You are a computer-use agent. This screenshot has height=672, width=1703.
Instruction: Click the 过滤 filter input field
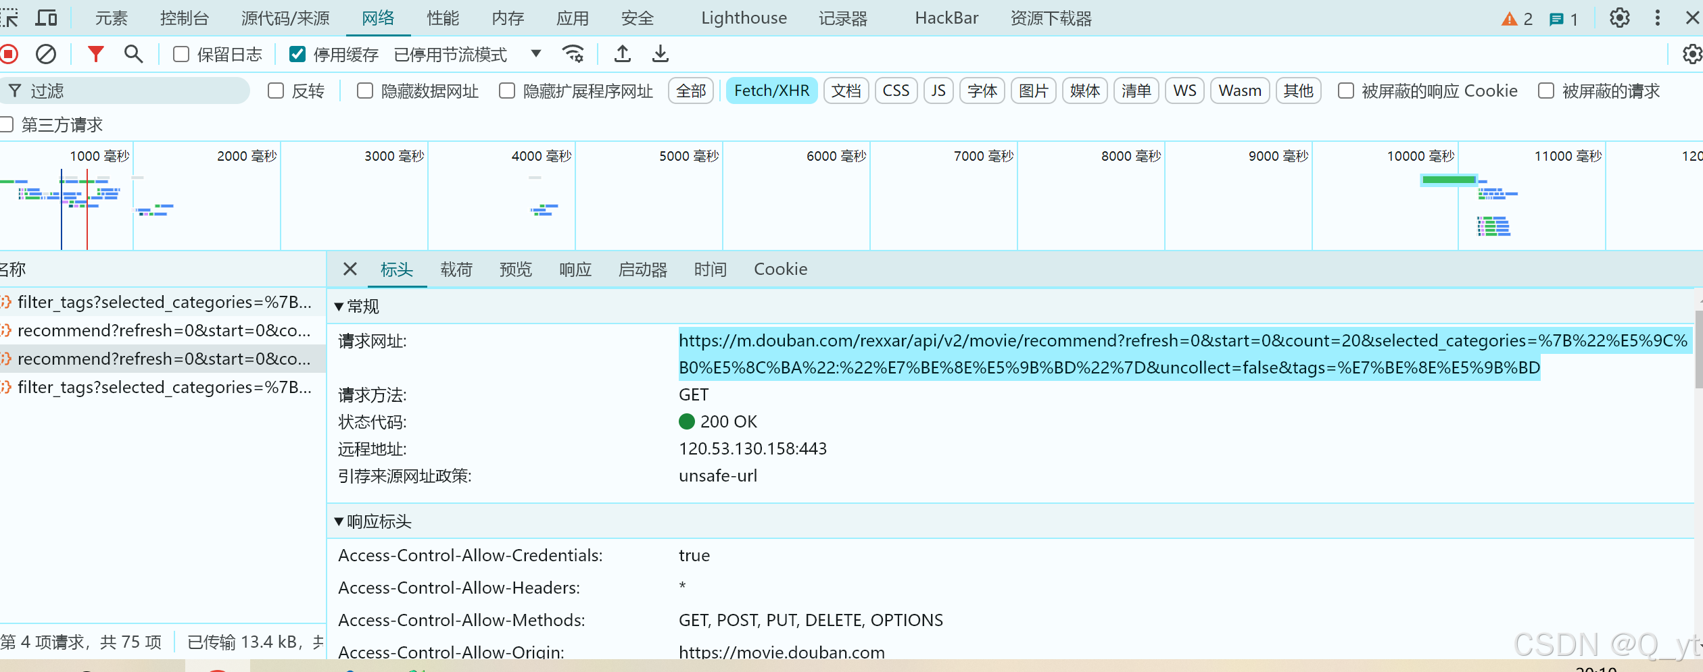point(125,91)
